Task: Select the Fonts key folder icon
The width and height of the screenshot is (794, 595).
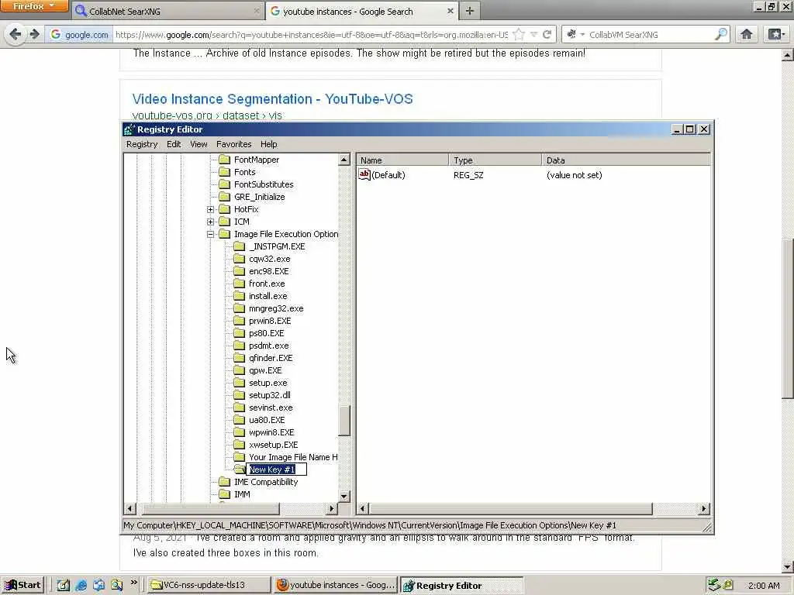Action: click(x=224, y=172)
